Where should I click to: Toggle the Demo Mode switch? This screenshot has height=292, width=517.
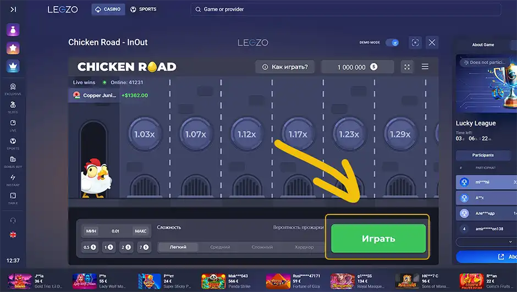tap(392, 42)
